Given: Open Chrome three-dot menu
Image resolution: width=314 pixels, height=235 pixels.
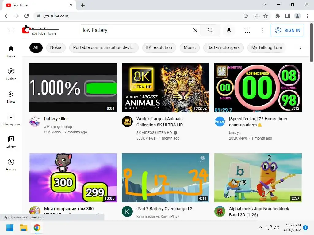Looking at the screenshot, I should [307, 16].
